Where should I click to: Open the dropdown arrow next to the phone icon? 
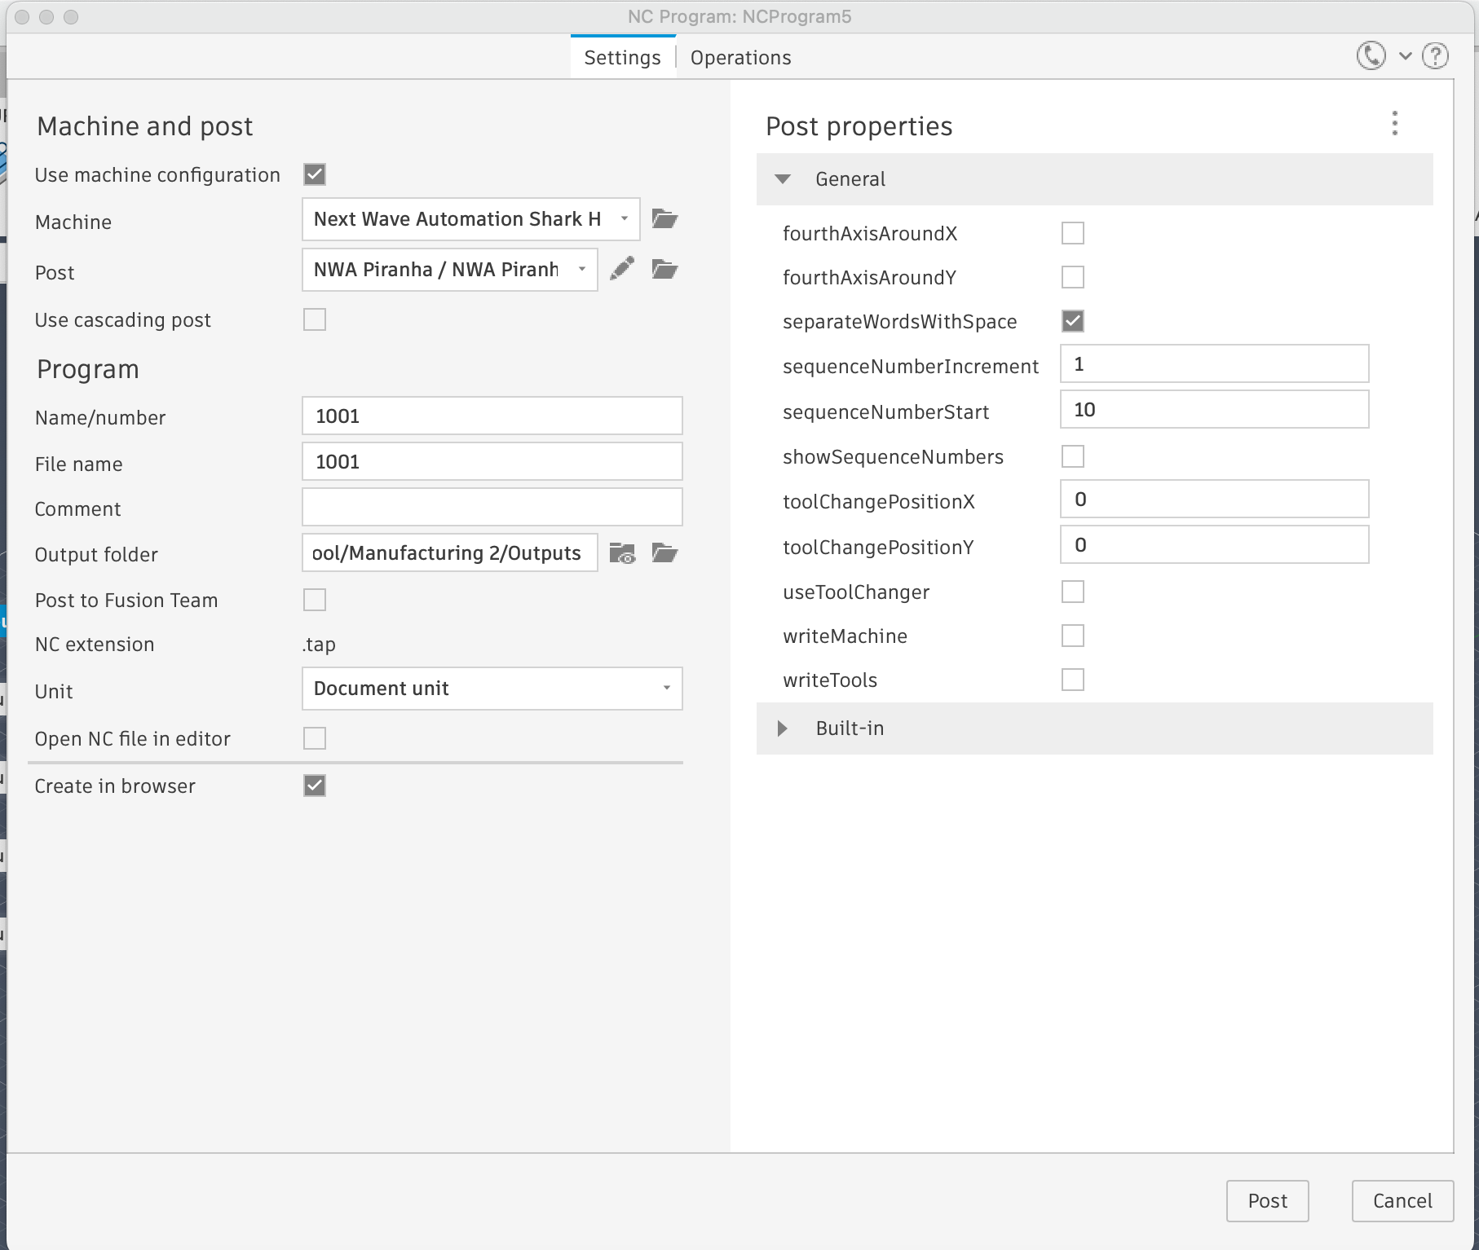click(x=1406, y=56)
